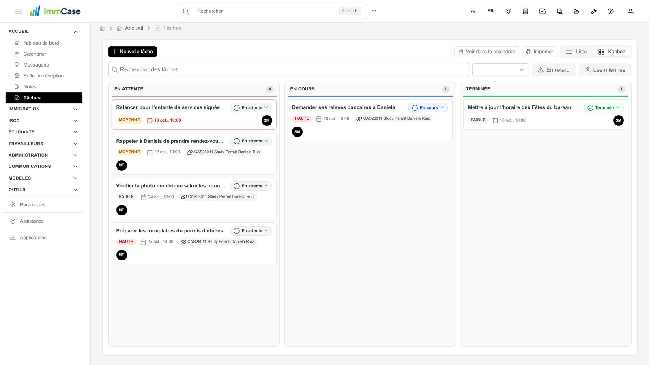Open the chat messages icon in the top bar
This screenshot has height=365, width=649.
[x=559, y=11]
